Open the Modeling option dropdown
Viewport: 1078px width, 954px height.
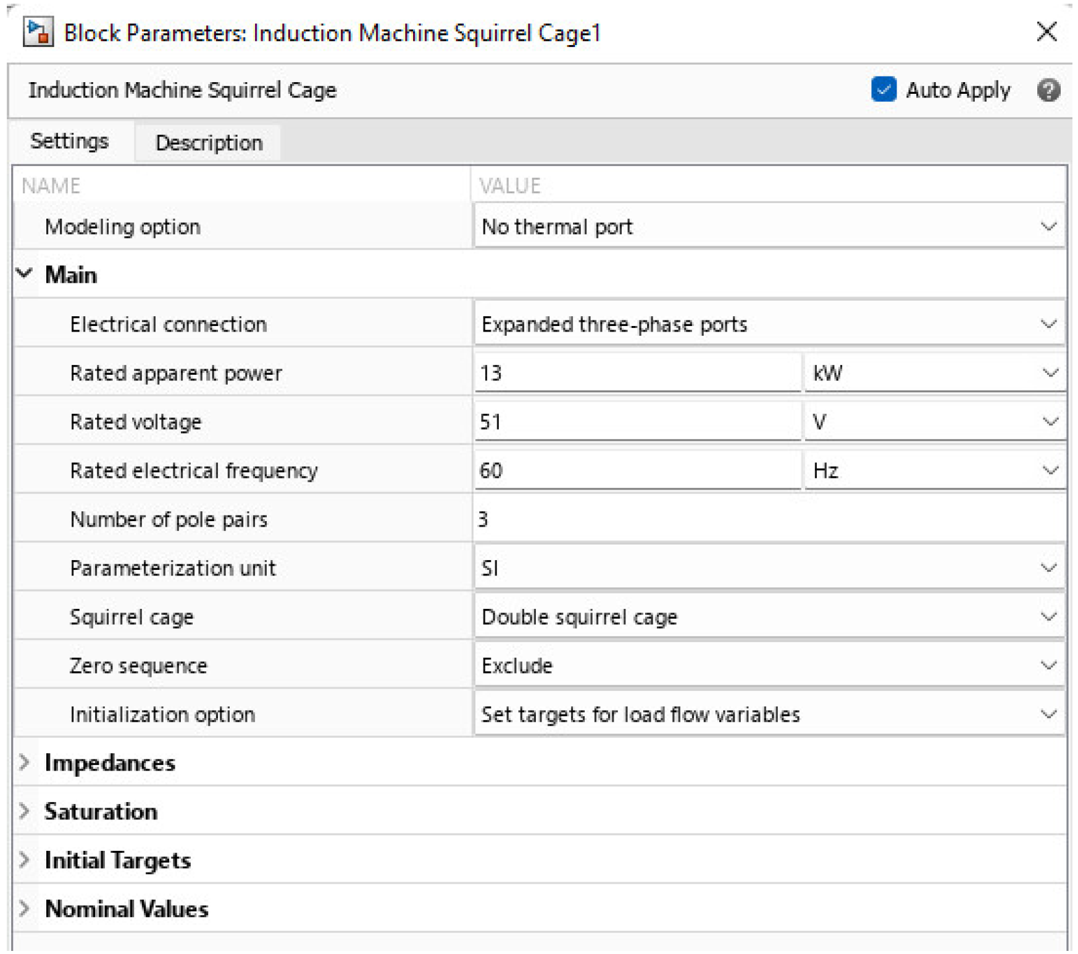pos(769,227)
